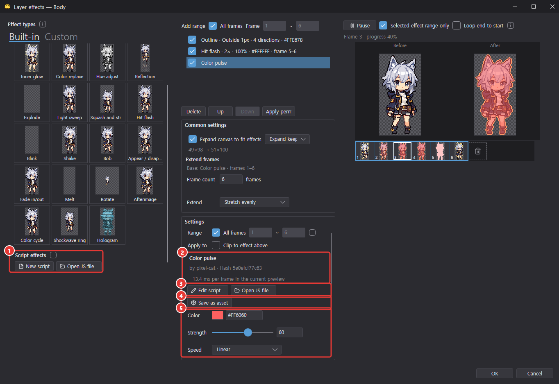Pick the Hue adjust effect
This screenshot has height=384, width=559.
pyautogui.click(x=107, y=62)
